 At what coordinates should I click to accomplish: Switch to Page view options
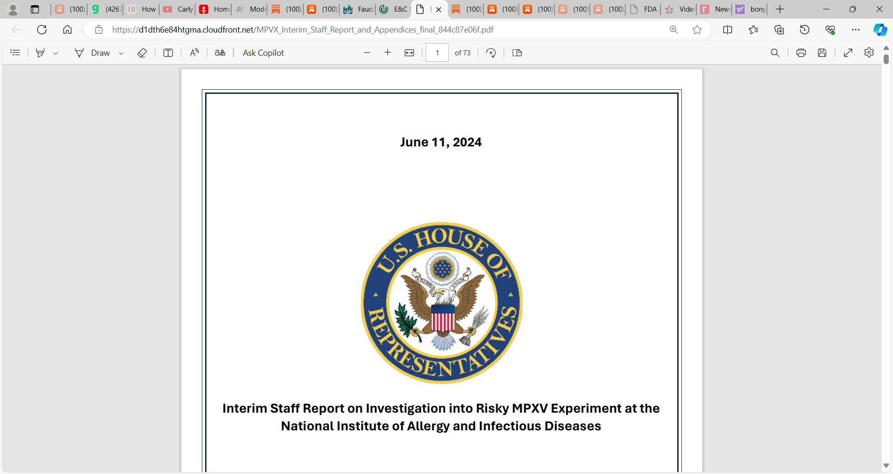517,53
